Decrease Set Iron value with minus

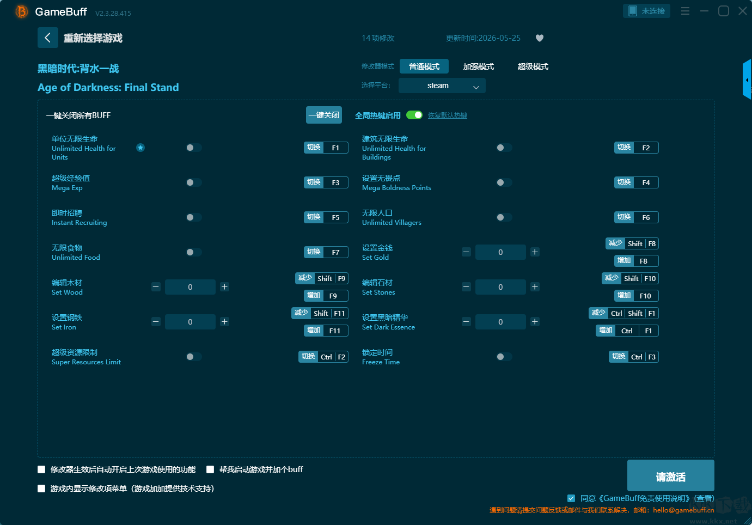point(156,322)
